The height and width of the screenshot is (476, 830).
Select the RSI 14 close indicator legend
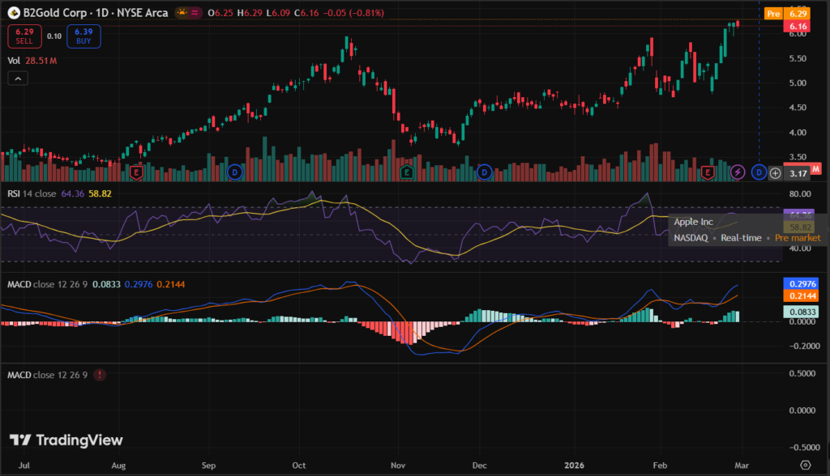click(31, 193)
